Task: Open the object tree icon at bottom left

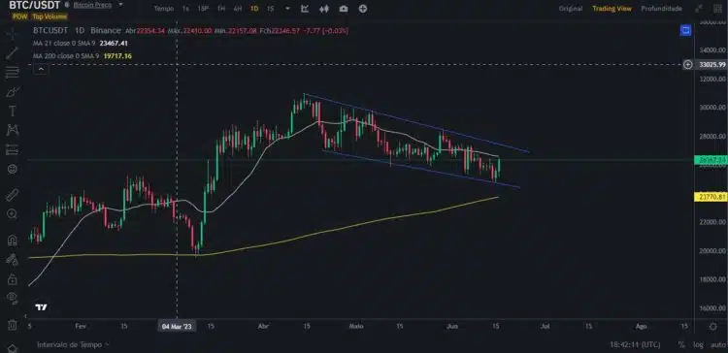Action: tap(12, 348)
